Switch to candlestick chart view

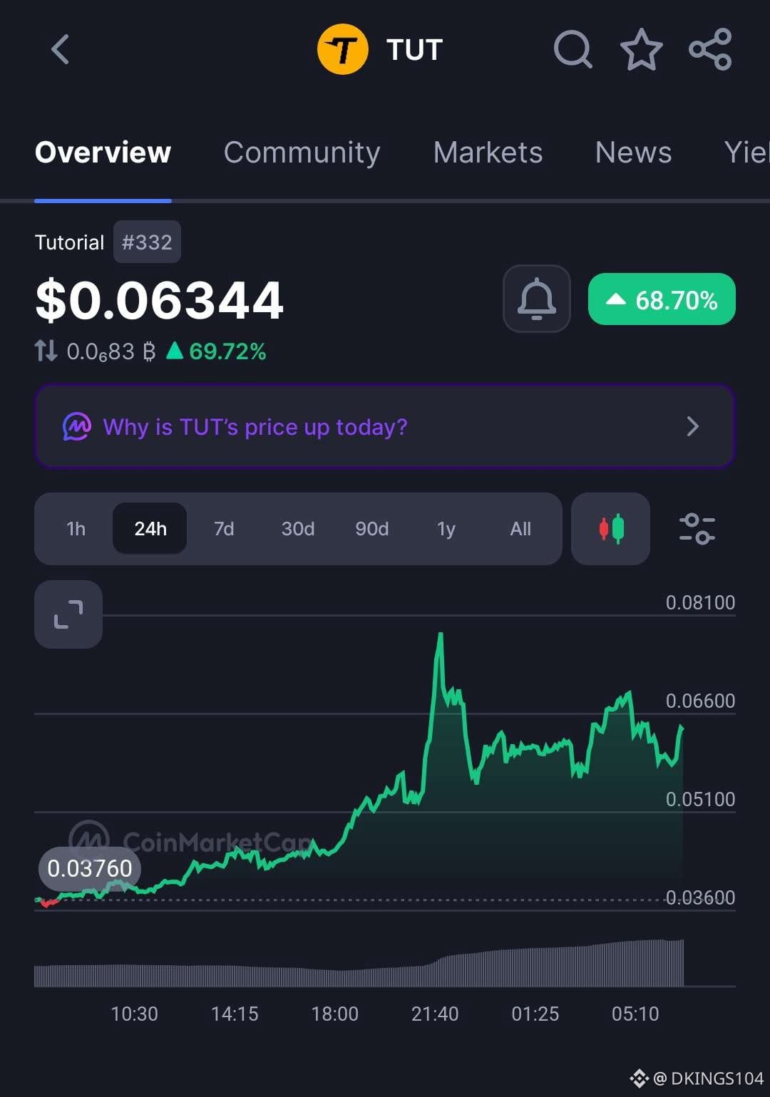[x=611, y=529]
